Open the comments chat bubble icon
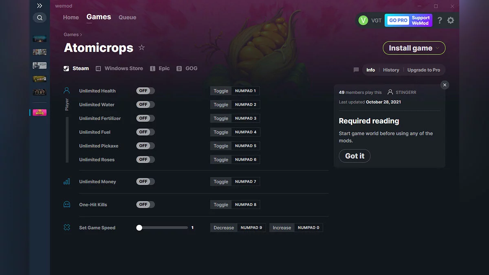 pyautogui.click(x=356, y=70)
